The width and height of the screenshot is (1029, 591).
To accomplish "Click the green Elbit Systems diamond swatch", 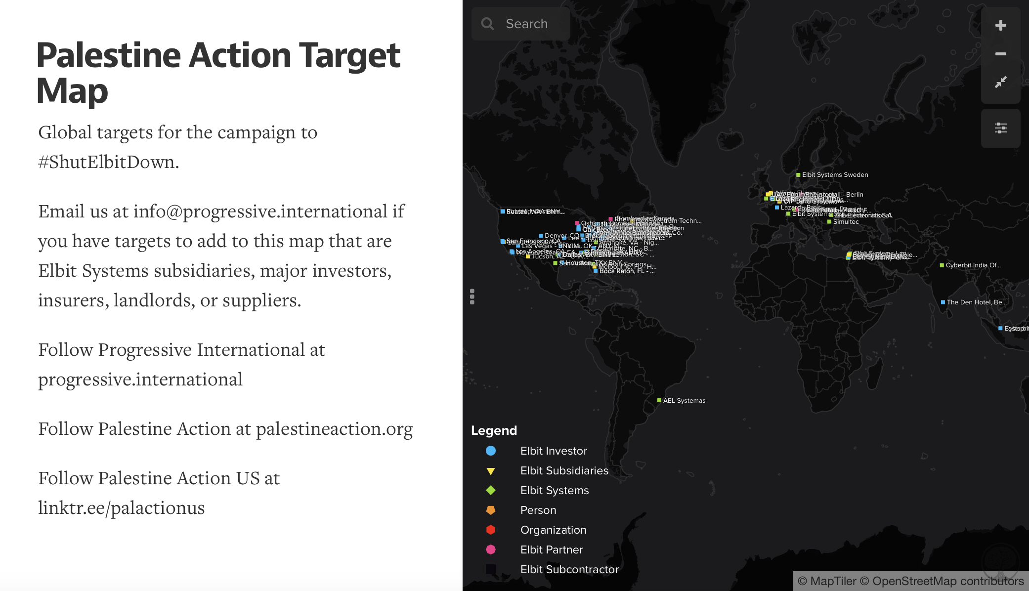I will [491, 490].
